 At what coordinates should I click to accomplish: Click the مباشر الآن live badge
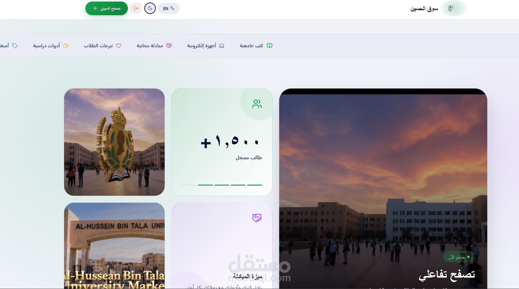click(x=459, y=257)
